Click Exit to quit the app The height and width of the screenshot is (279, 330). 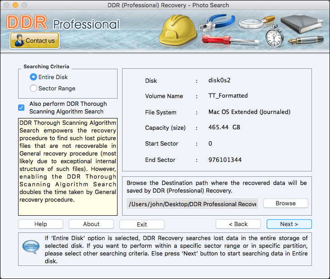click(142, 224)
